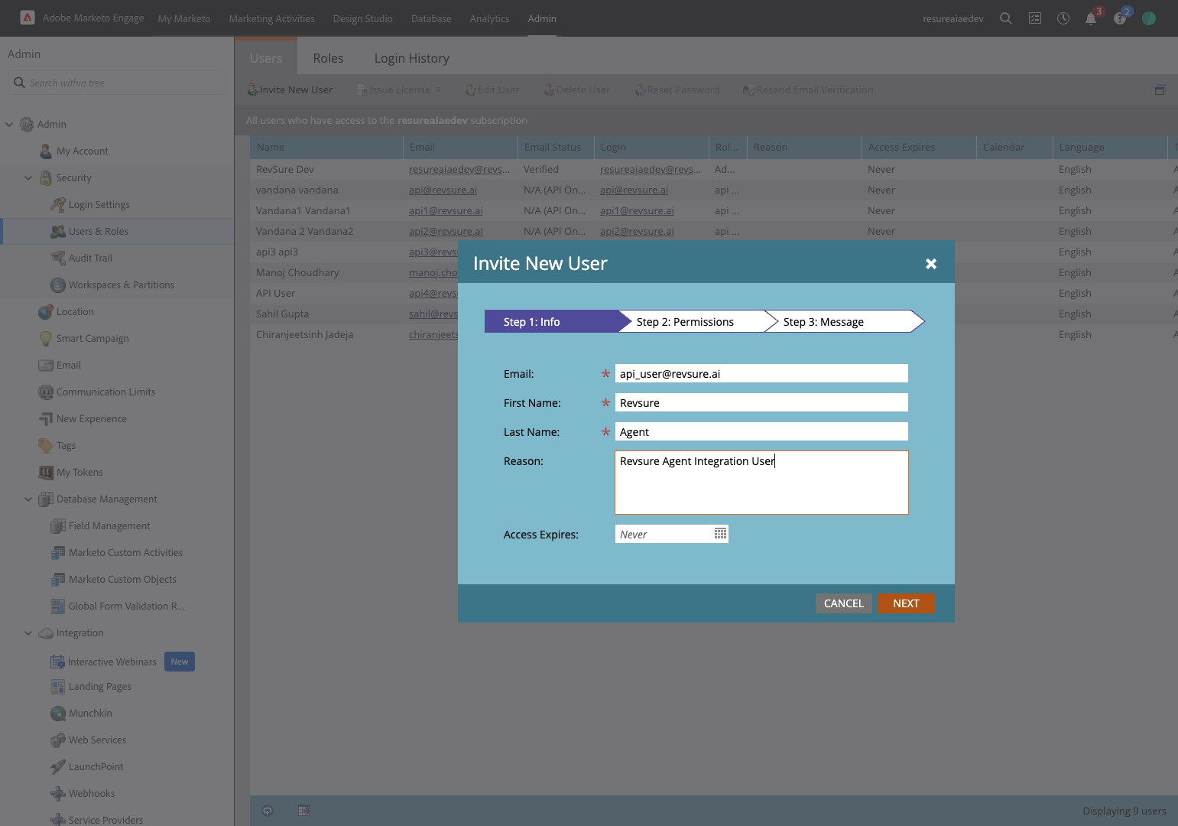
Task: Click api2@revsure.ai login link
Action: point(637,232)
